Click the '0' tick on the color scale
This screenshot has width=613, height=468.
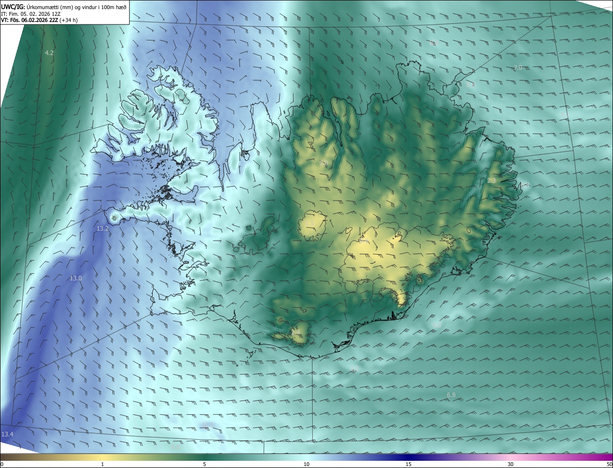point(2,464)
